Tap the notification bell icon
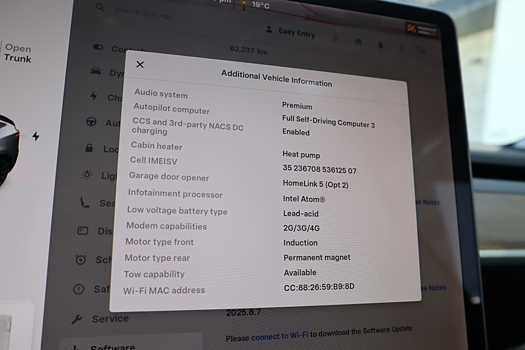525x350 pixels. pyautogui.click(x=380, y=45)
